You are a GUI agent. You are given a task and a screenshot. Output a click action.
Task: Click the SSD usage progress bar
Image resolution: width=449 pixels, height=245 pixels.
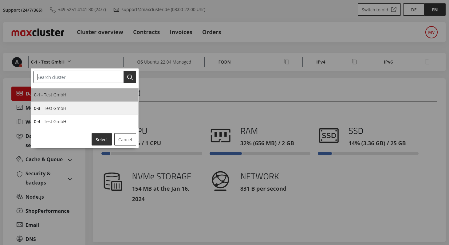(x=368, y=154)
